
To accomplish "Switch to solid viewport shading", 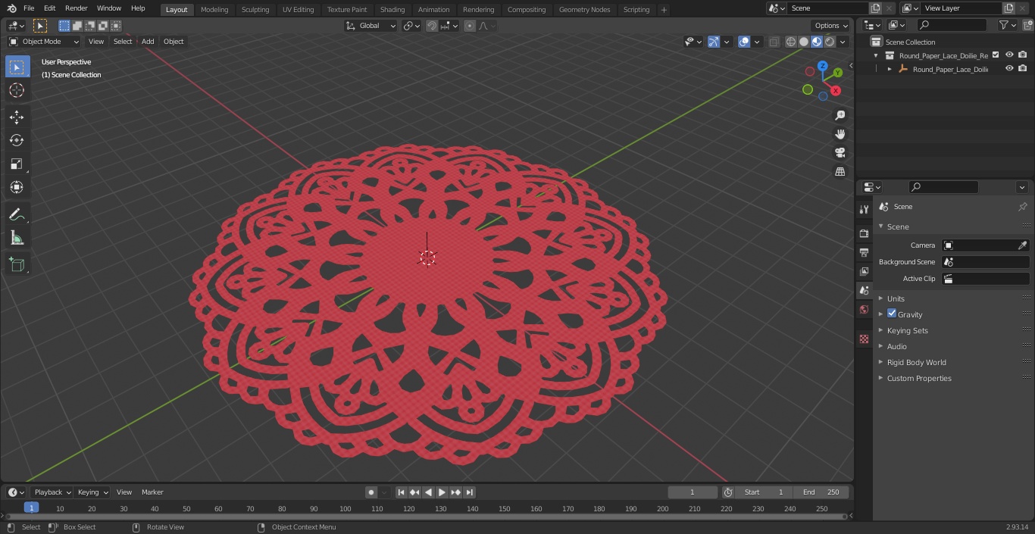I will [804, 42].
